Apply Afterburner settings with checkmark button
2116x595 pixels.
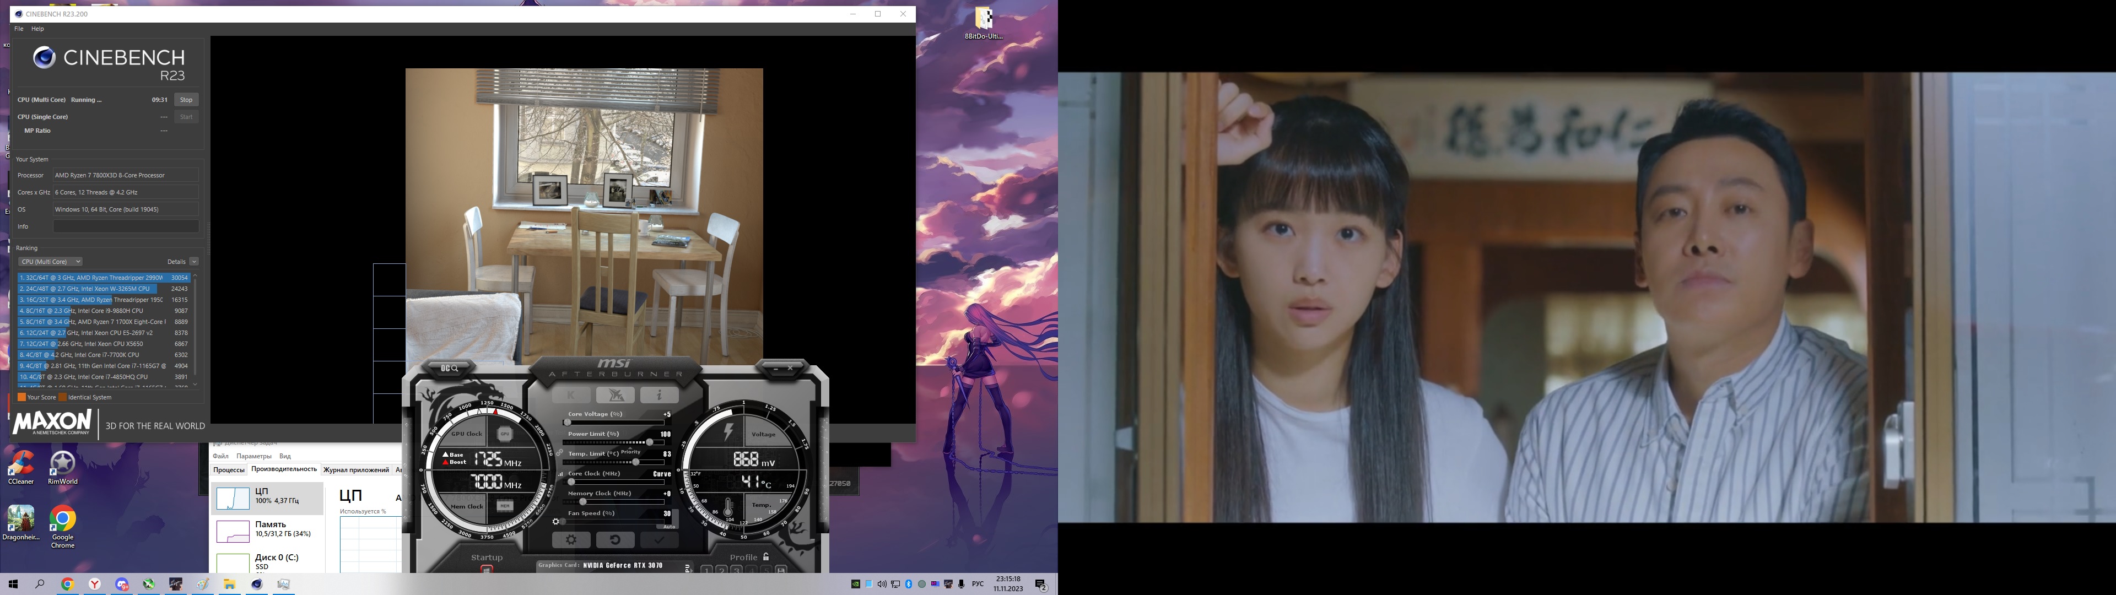(x=659, y=540)
